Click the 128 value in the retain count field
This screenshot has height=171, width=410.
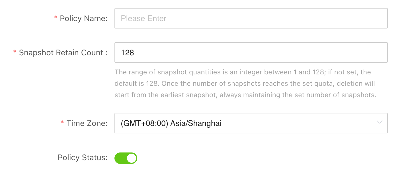point(127,53)
